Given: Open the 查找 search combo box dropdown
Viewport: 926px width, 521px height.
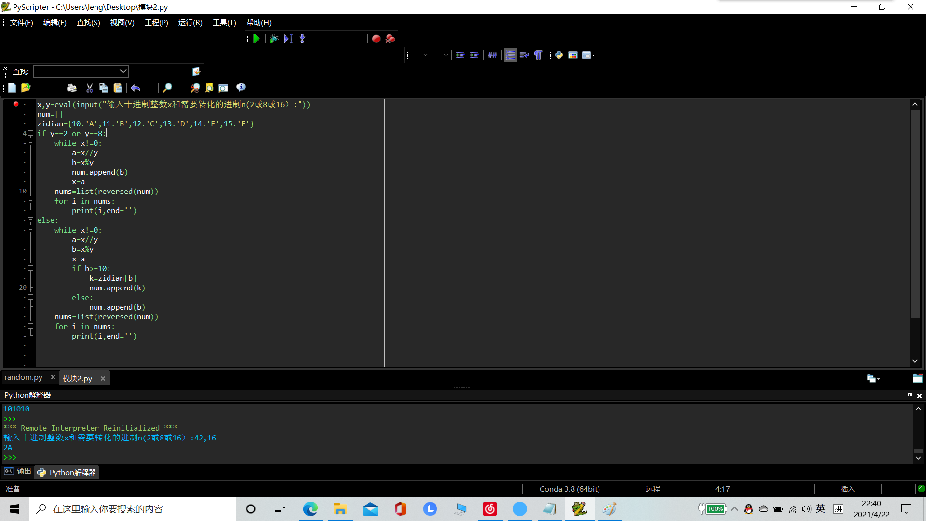Looking at the screenshot, I should [123, 71].
